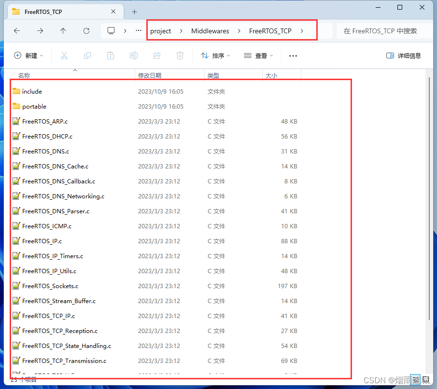Expand the chevron after project breadcrumb

click(181, 31)
